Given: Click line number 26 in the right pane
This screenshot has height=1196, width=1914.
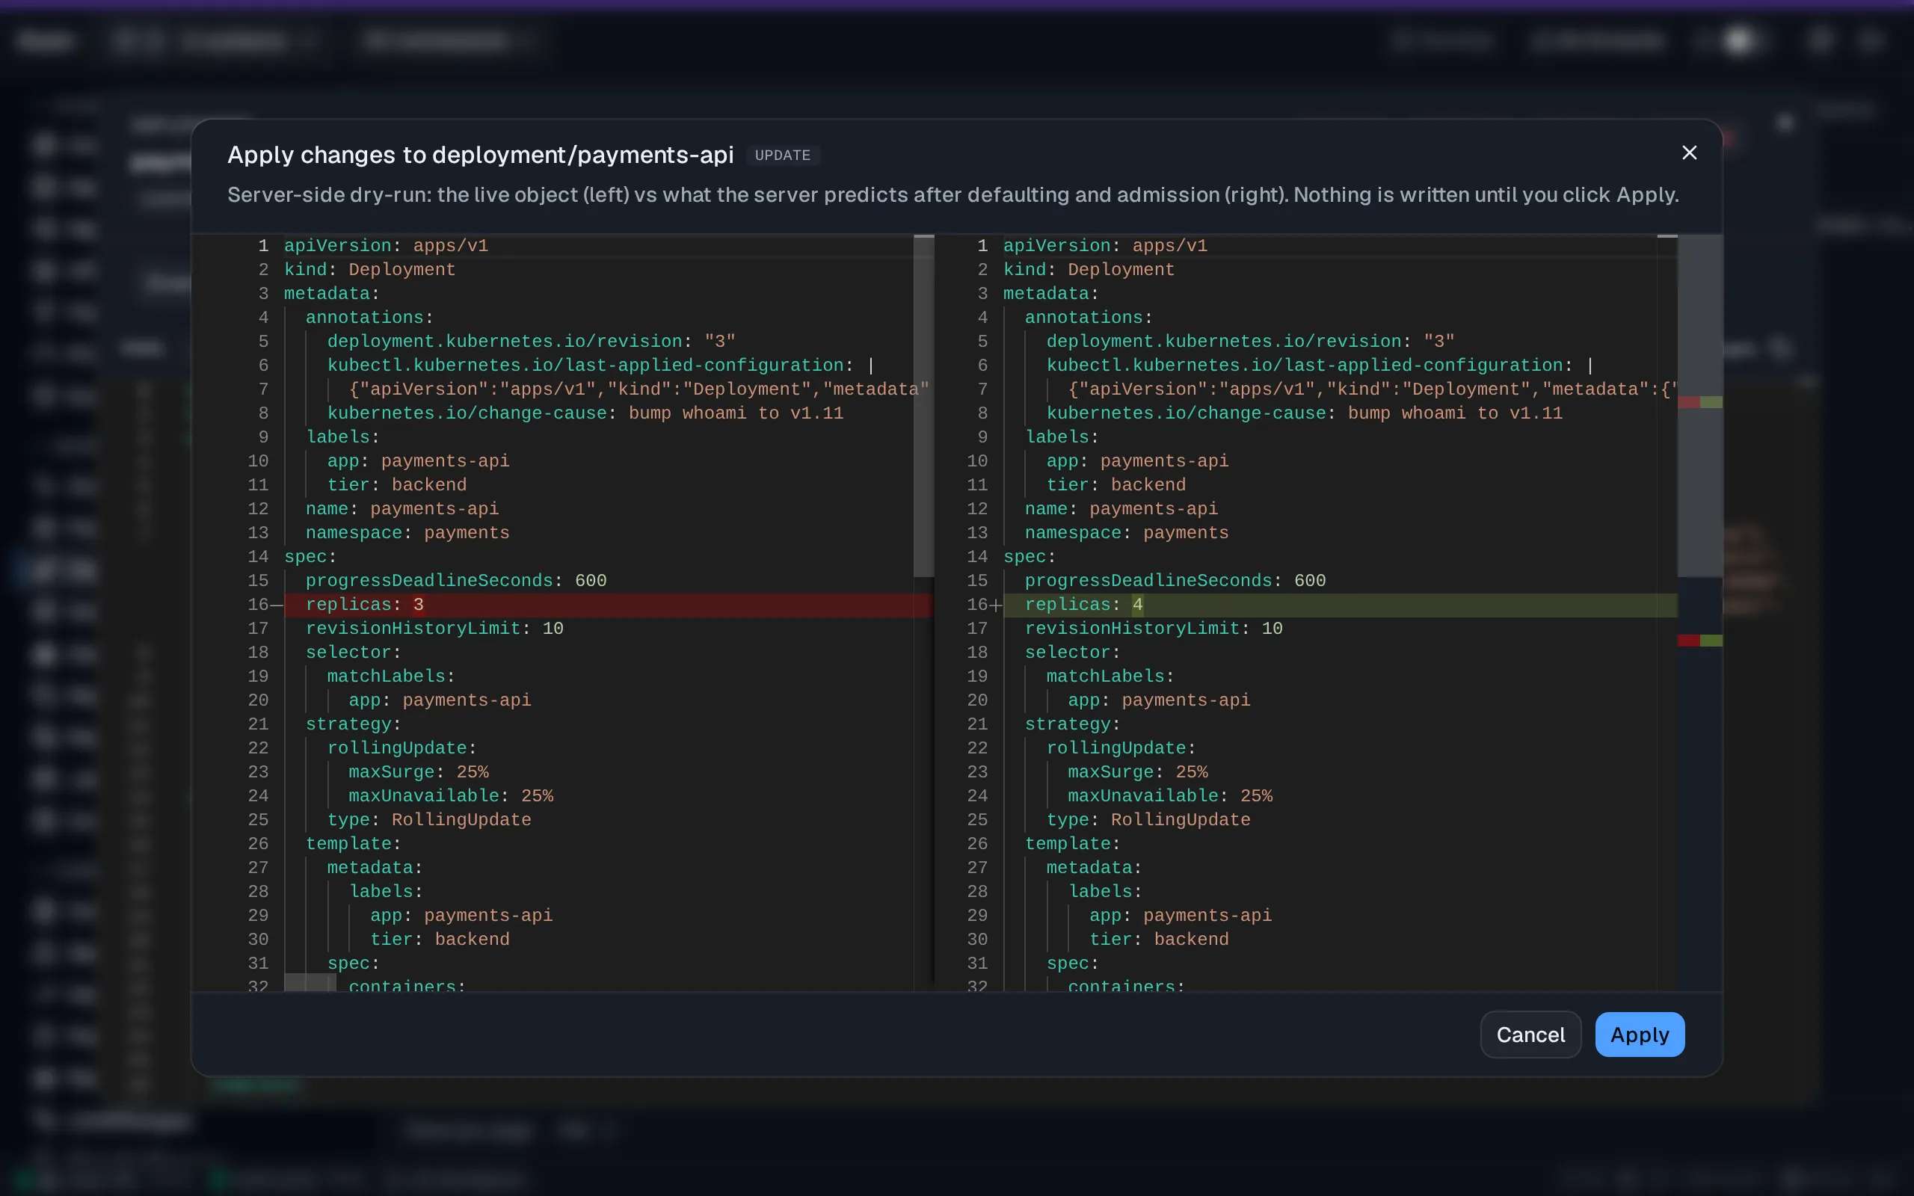Looking at the screenshot, I should click(976, 844).
